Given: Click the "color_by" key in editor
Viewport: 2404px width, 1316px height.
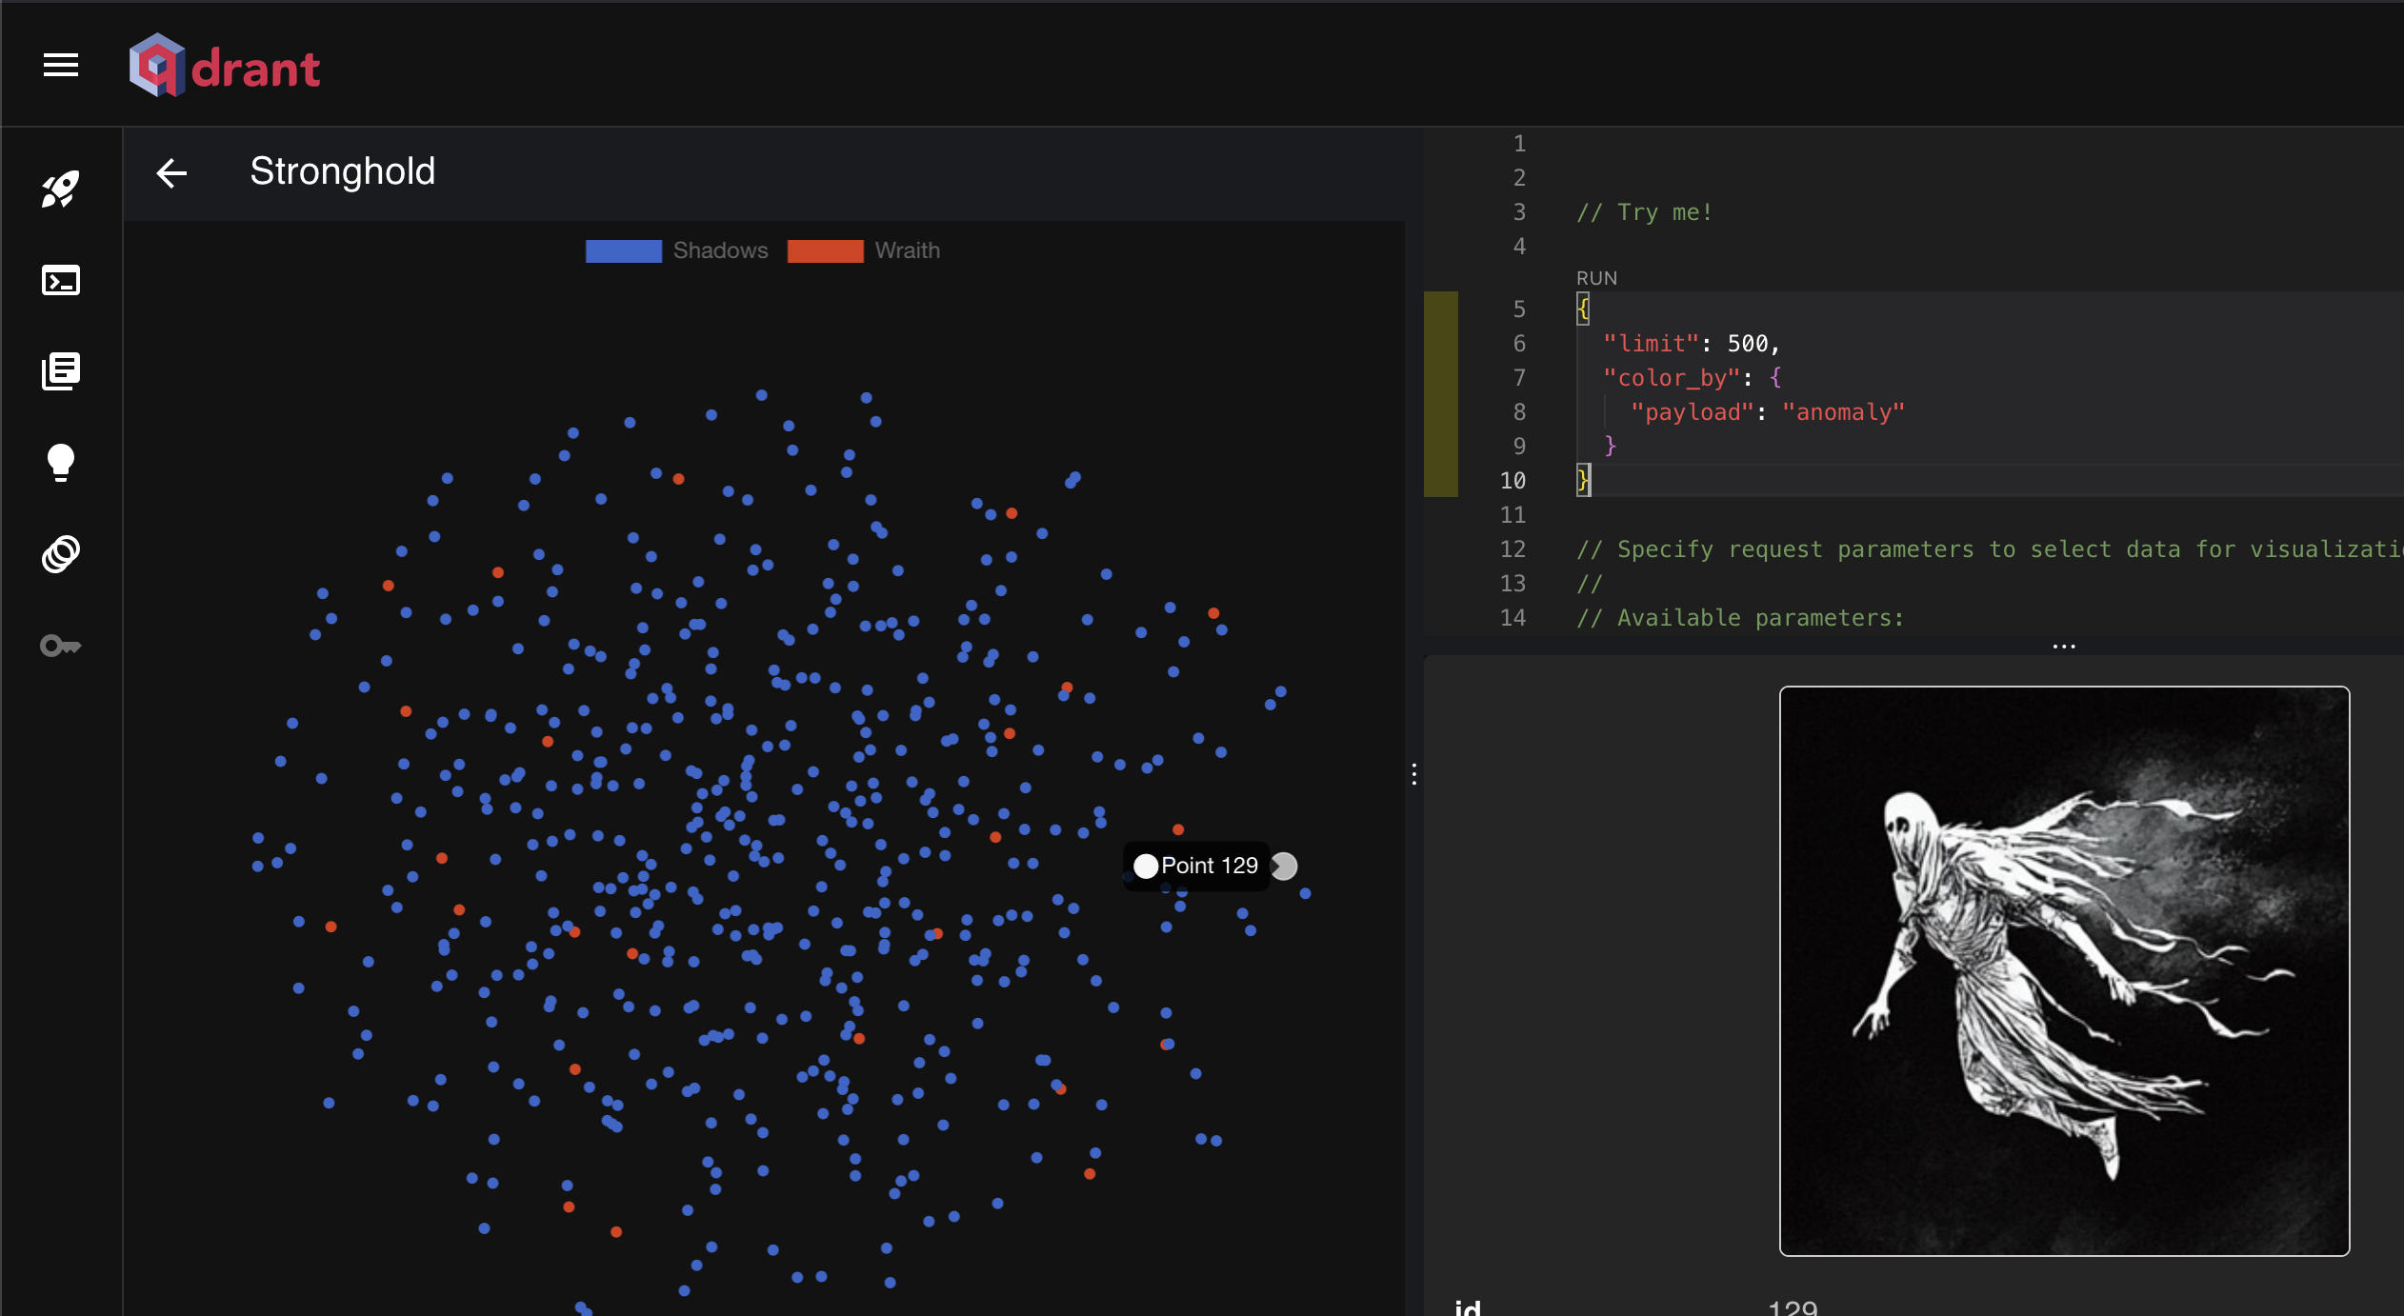Looking at the screenshot, I should tap(1672, 378).
